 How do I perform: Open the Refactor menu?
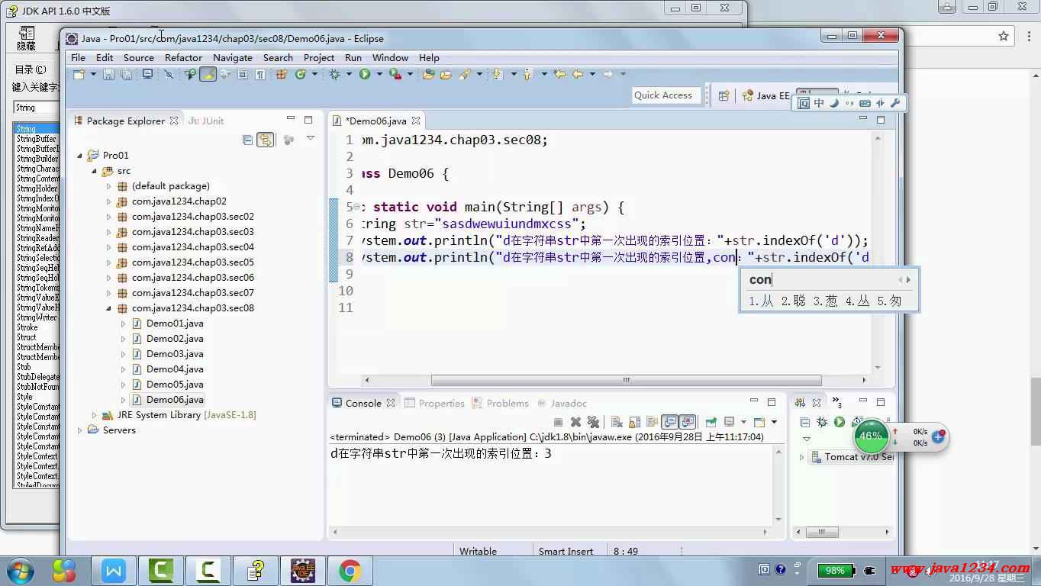point(183,57)
